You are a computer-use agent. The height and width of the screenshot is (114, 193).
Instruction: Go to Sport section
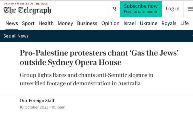[x=28, y=23]
